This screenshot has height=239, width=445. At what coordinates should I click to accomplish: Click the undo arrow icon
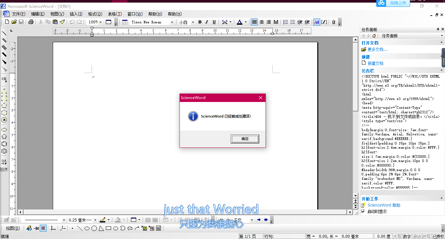click(72, 22)
